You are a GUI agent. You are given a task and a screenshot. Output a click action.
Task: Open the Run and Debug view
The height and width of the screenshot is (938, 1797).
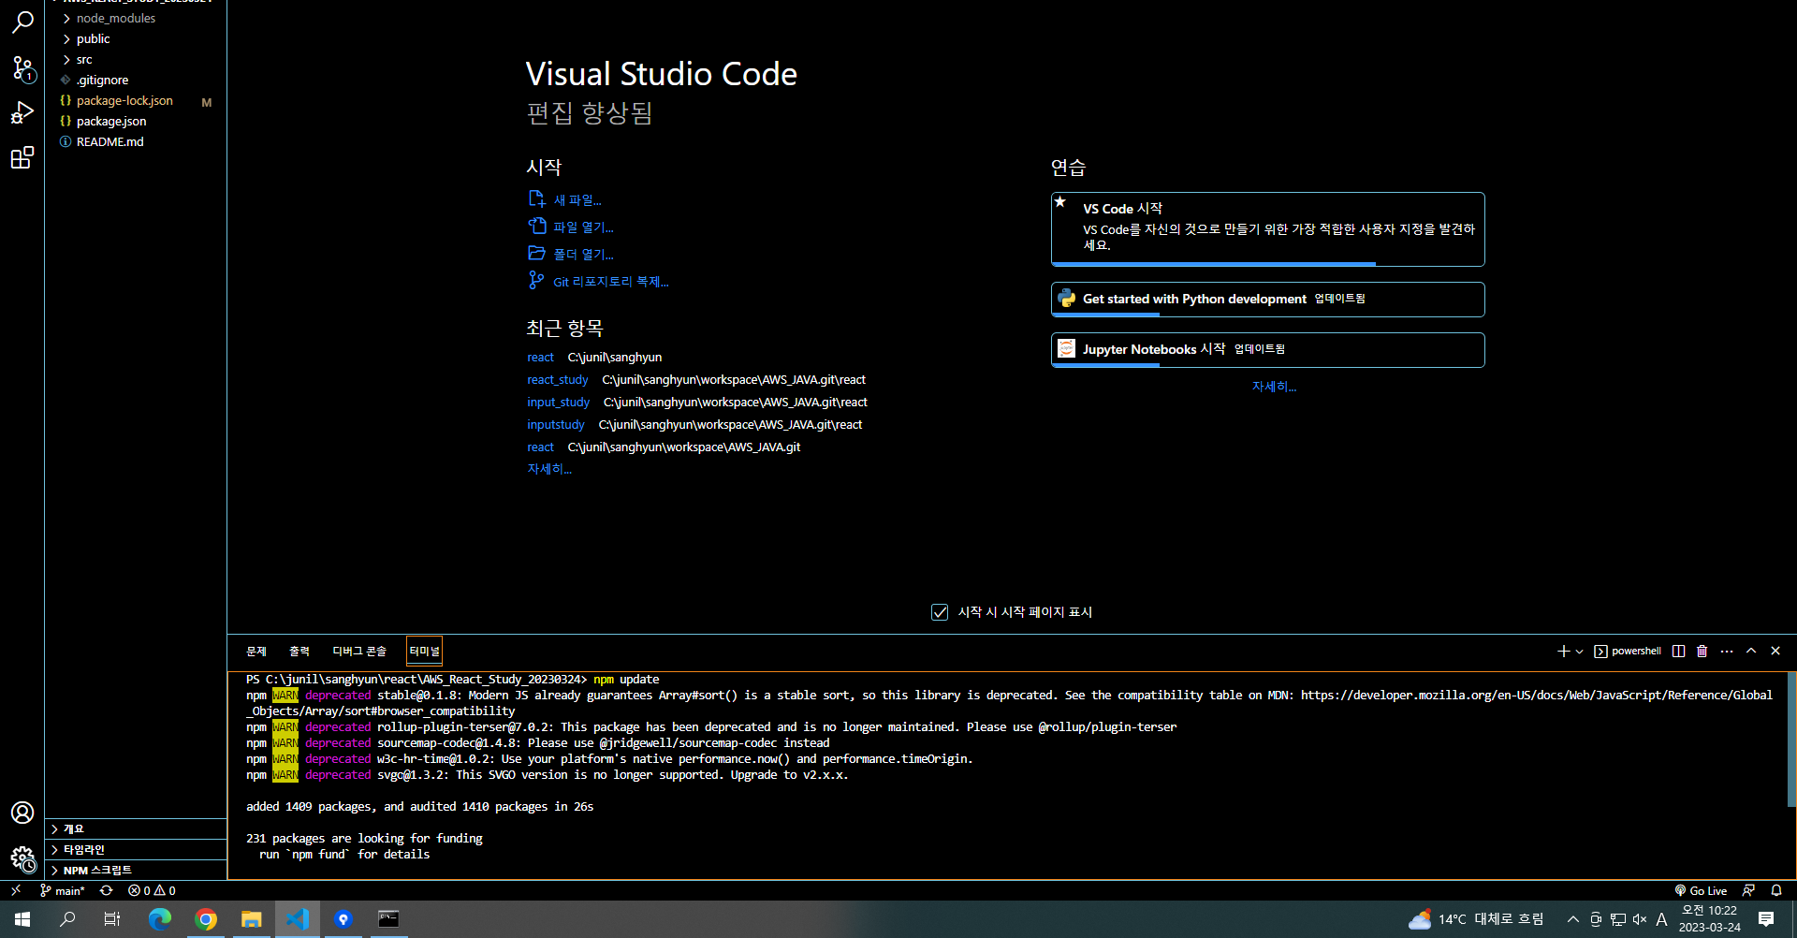pos(22,112)
